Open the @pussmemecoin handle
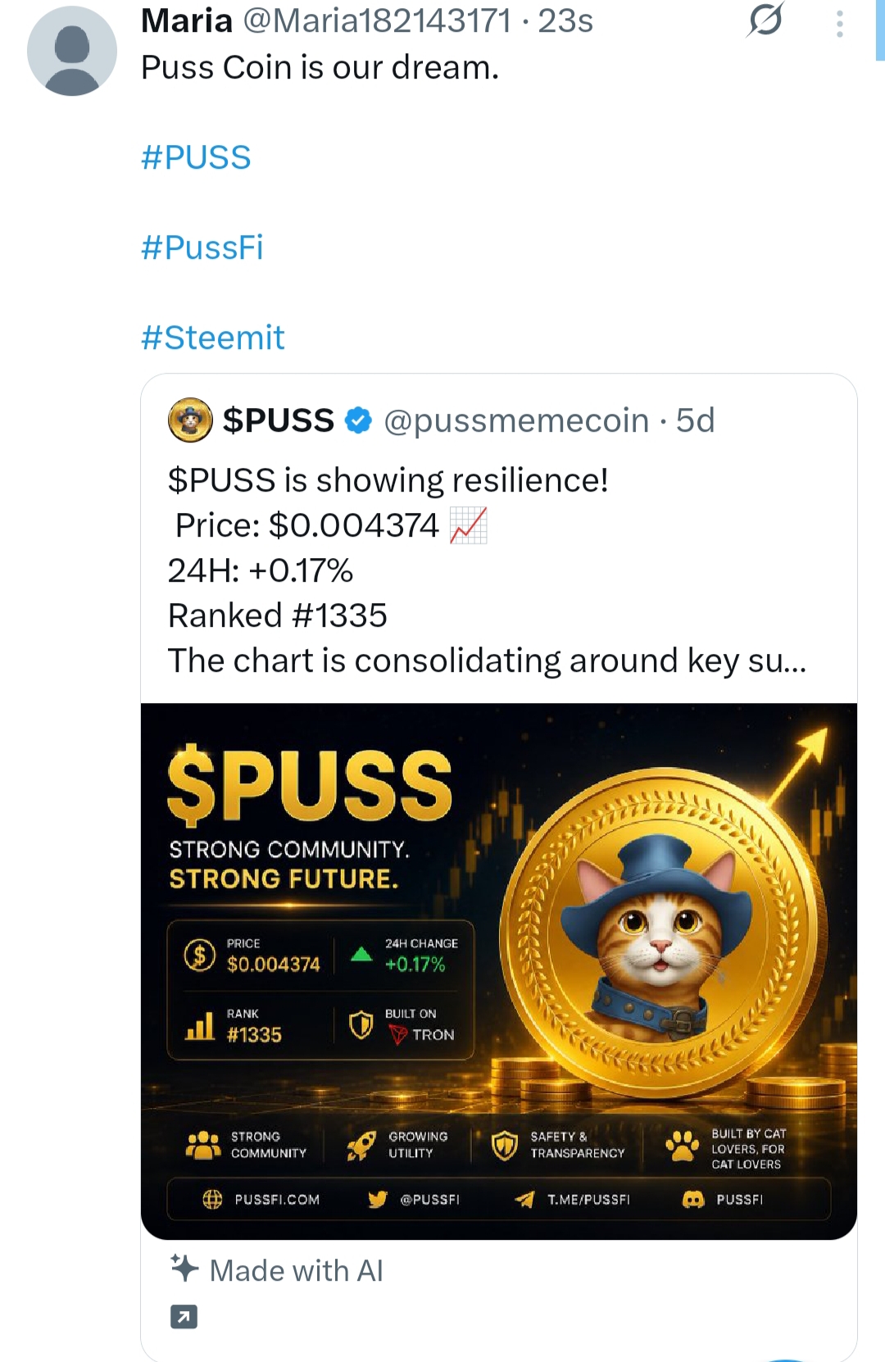Viewport: 885px width, 1362px height. 516,420
